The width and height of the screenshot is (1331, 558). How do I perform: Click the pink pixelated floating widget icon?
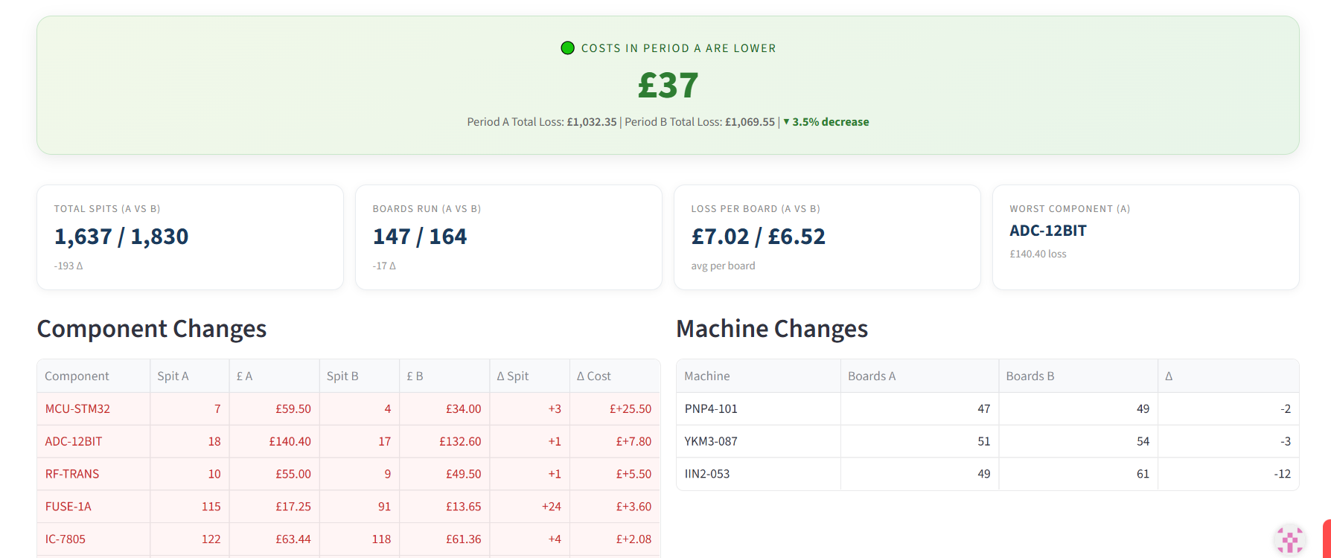[1289, 540]
